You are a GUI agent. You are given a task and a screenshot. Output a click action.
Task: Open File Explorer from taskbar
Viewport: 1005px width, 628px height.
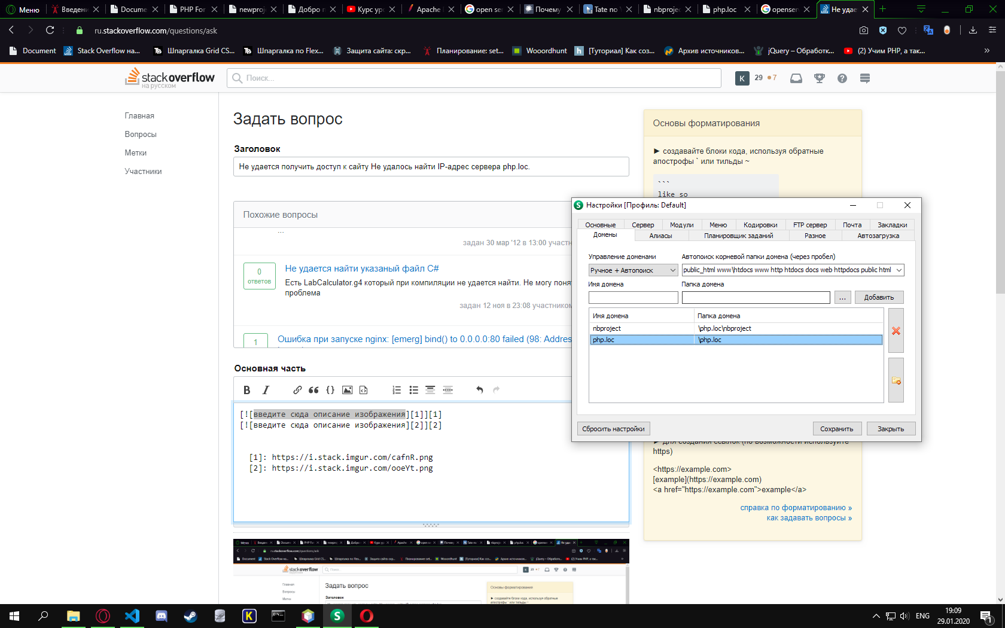point(74,615)
